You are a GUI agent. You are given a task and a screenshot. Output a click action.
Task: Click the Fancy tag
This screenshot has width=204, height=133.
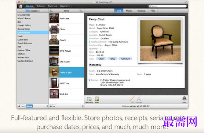tap(112, 59)
